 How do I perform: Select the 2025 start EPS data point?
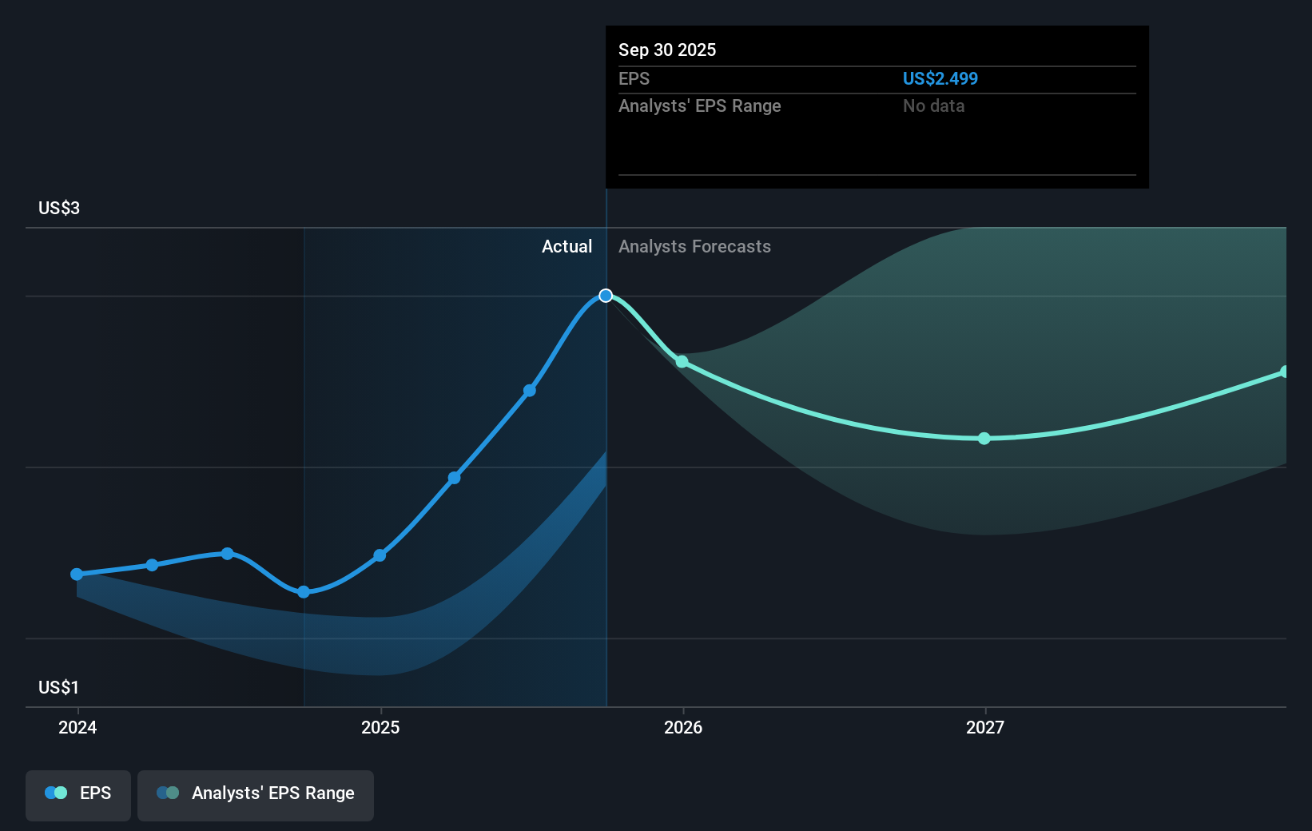tap(380, 555)
